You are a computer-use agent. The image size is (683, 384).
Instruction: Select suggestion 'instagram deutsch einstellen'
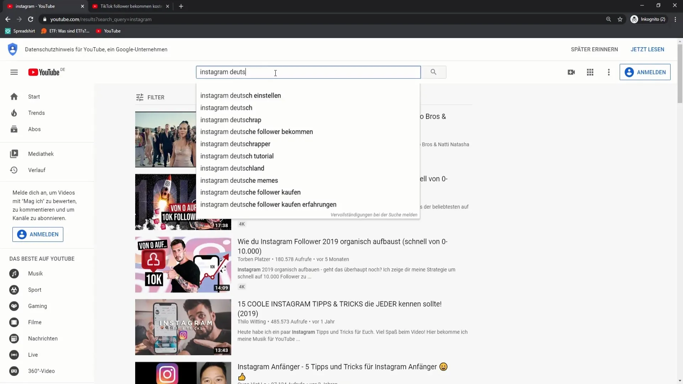[x=308, y=96]
